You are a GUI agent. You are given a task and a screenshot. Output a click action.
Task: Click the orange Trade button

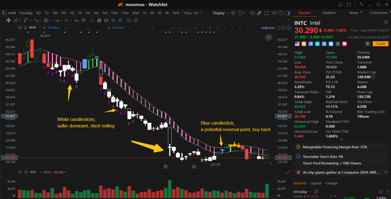(381, 44)
